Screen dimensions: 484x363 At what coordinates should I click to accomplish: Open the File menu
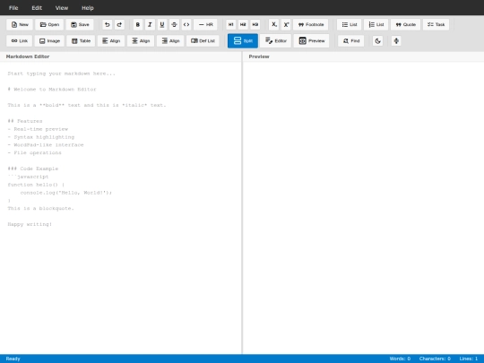[x=13, y=8]
